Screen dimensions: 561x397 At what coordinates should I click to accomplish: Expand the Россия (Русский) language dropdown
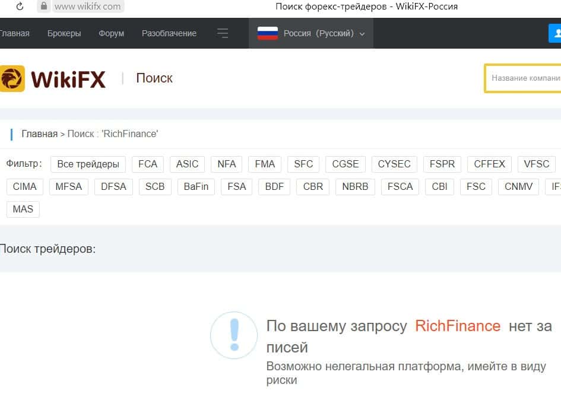311,33
